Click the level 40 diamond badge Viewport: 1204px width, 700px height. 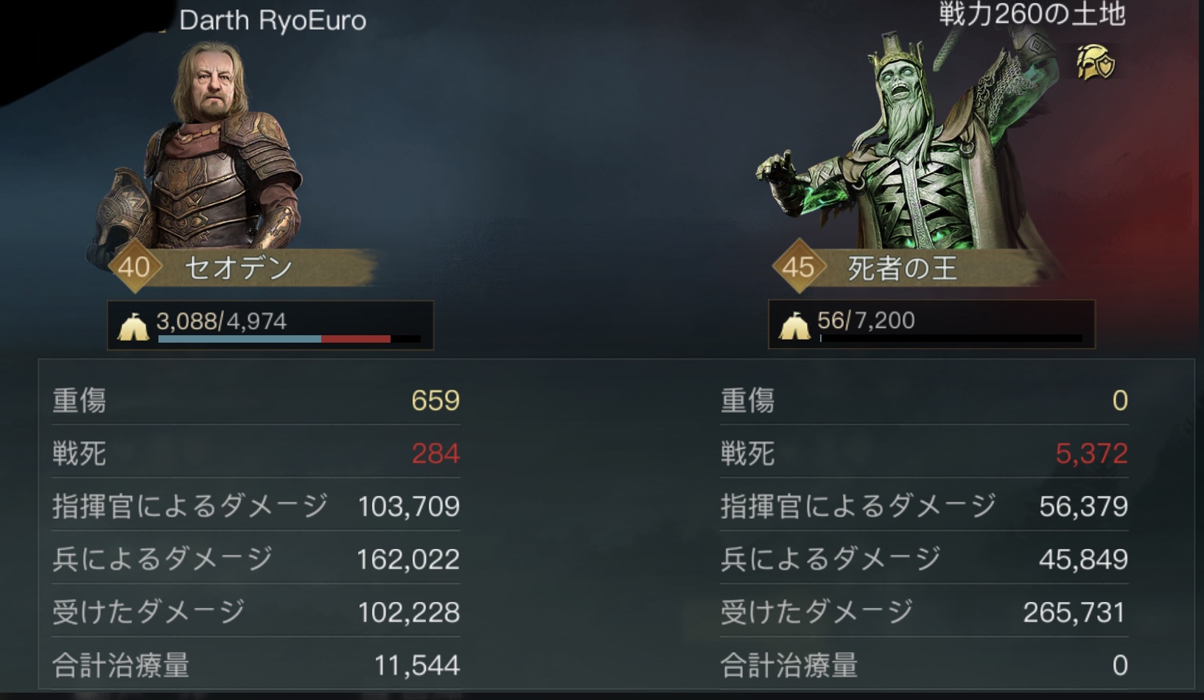[x=134, y=267]
